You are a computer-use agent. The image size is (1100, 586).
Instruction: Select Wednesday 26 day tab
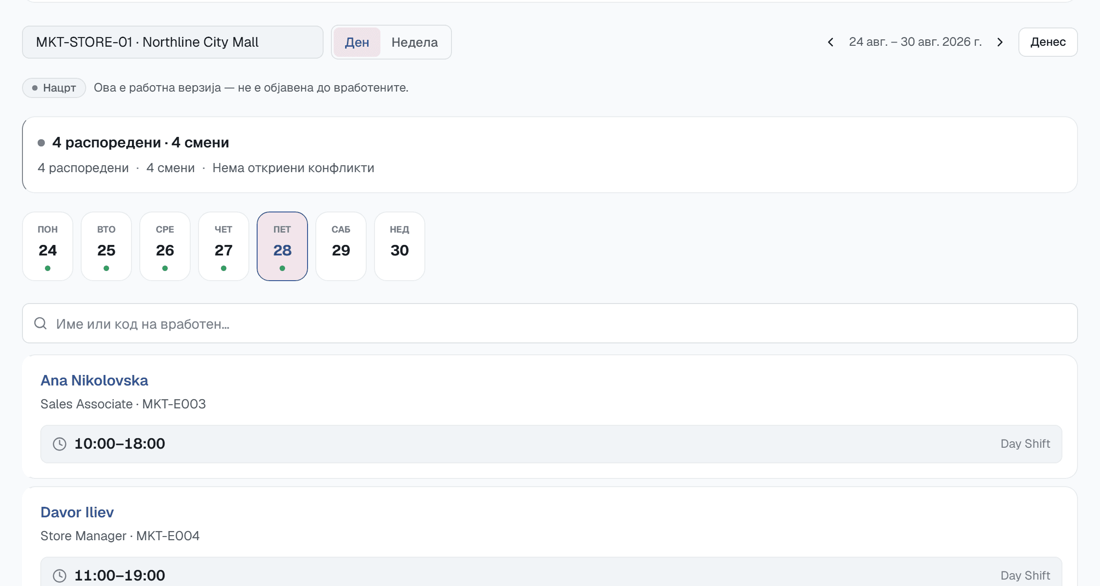click(165, 246)
